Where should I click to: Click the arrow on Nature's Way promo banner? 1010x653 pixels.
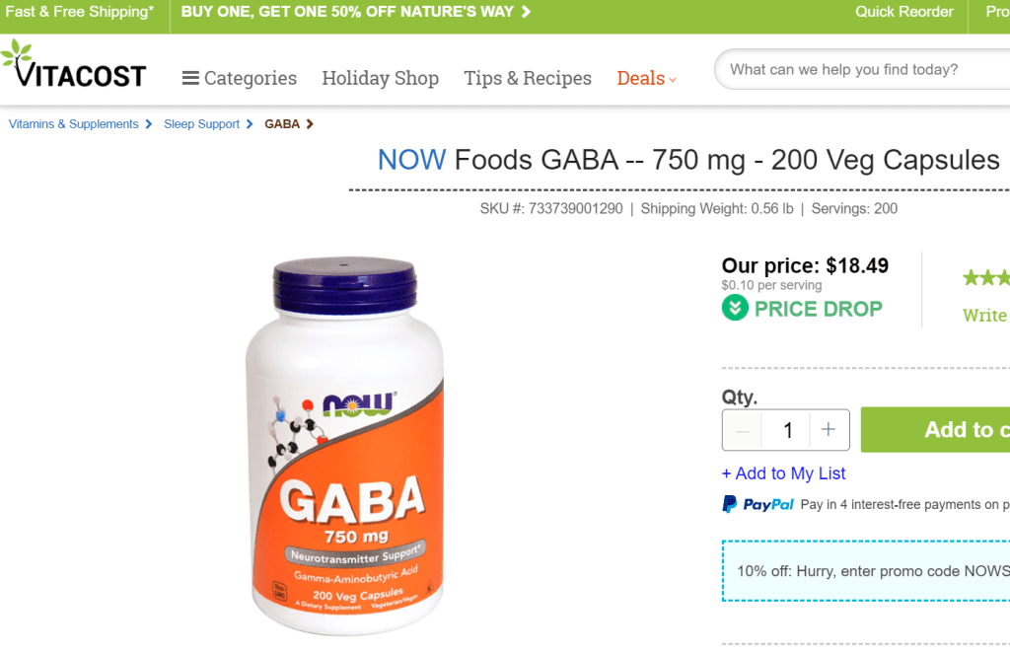(527, 12)
